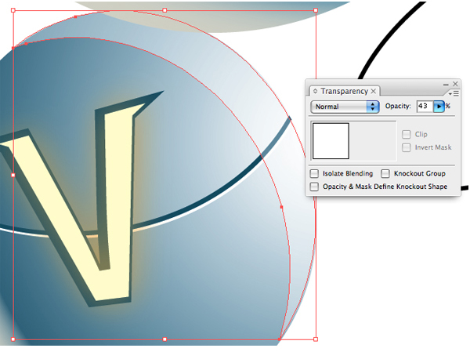
Task: Open the Opacity slider arrow button
Action: coord(439,107)
